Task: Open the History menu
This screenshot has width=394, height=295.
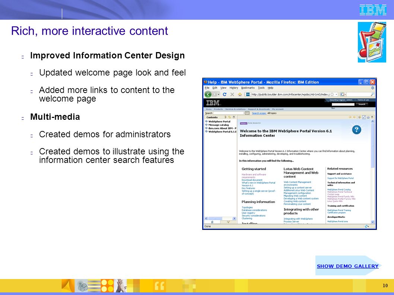Action: pos(234,88)
